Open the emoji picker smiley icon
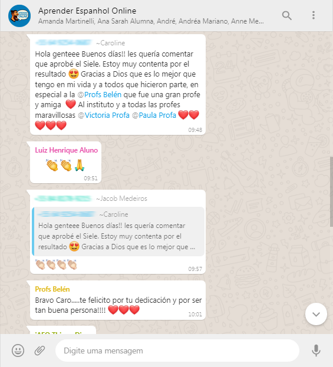 18,351
